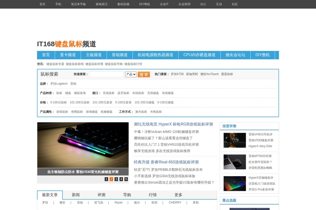Open 键盘鼠标行情 link
Screen dimensions: 316x210
133,64
